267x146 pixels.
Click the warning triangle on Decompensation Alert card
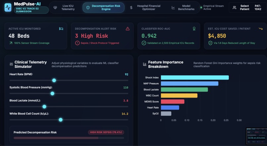click(128, 29)
